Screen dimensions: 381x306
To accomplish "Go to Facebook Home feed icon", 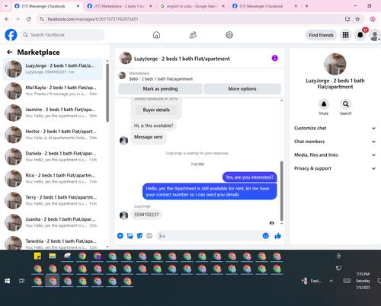I will click(x=156, y=35).
